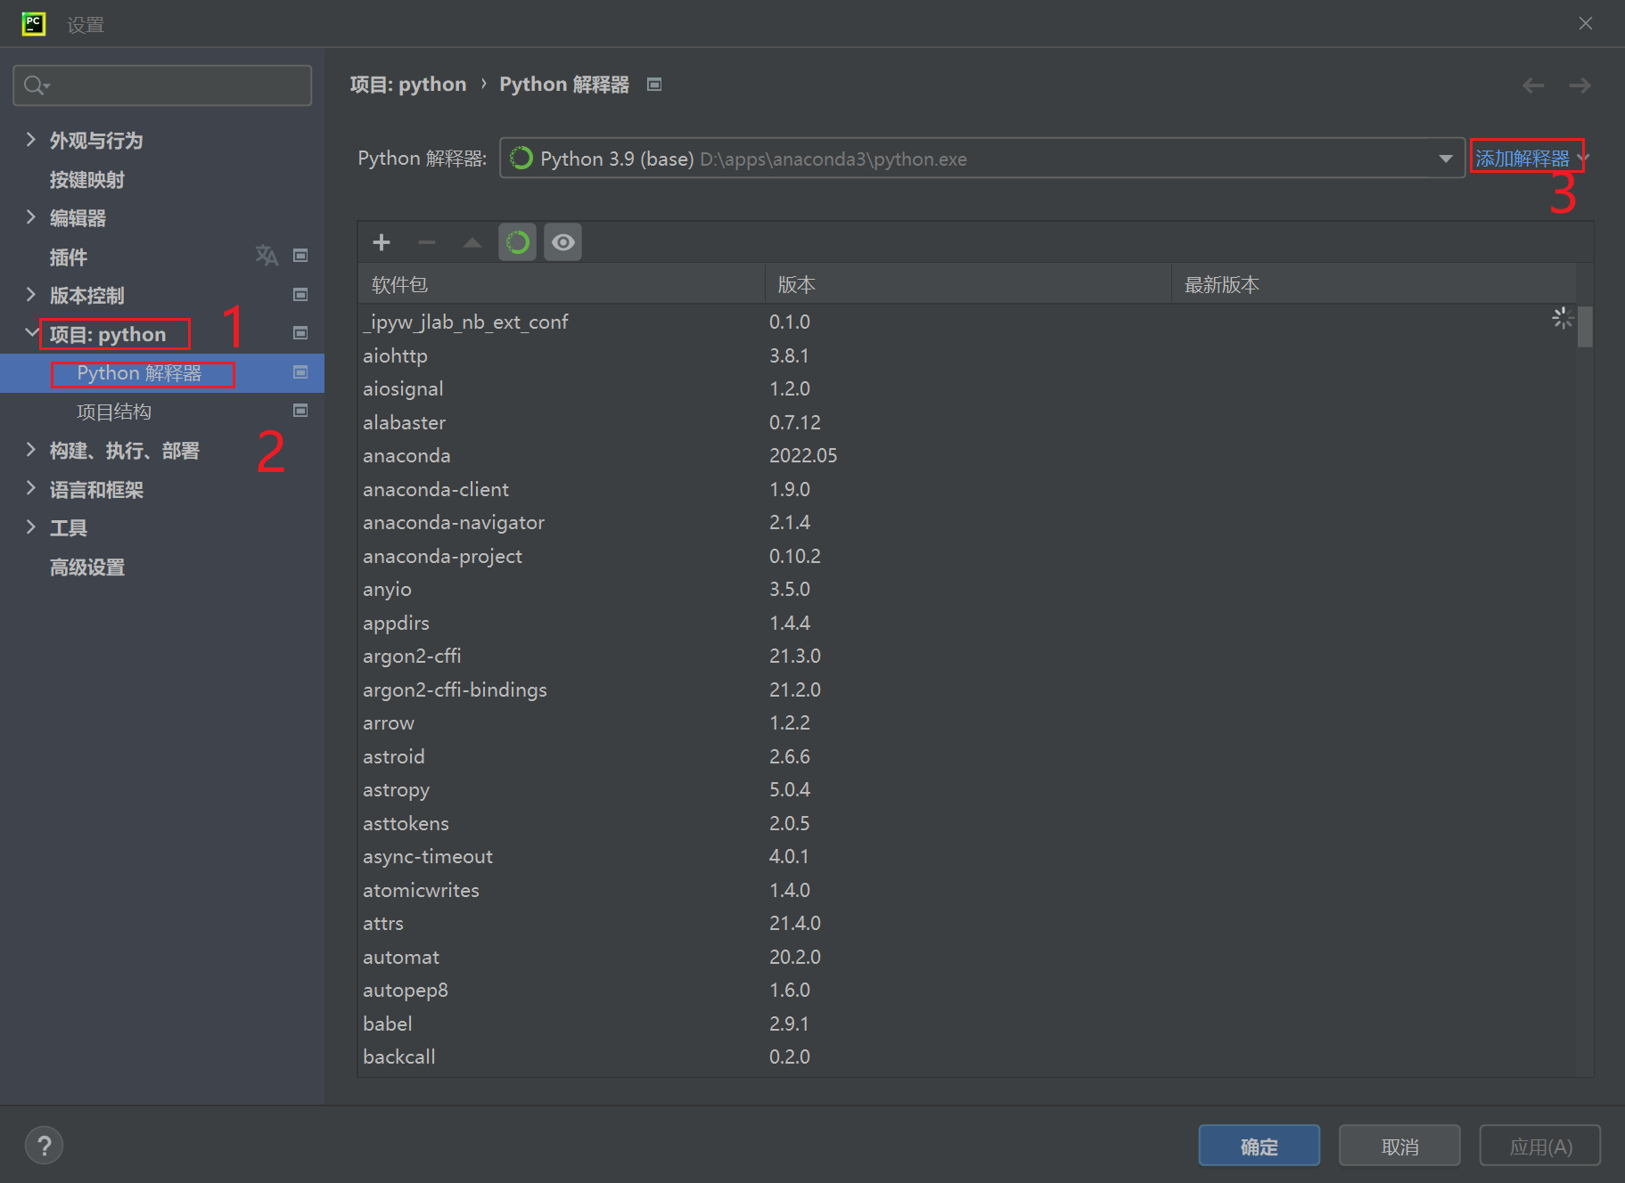Click the 版本 column header
The image size is (1625, 1183).
(968, 284)
